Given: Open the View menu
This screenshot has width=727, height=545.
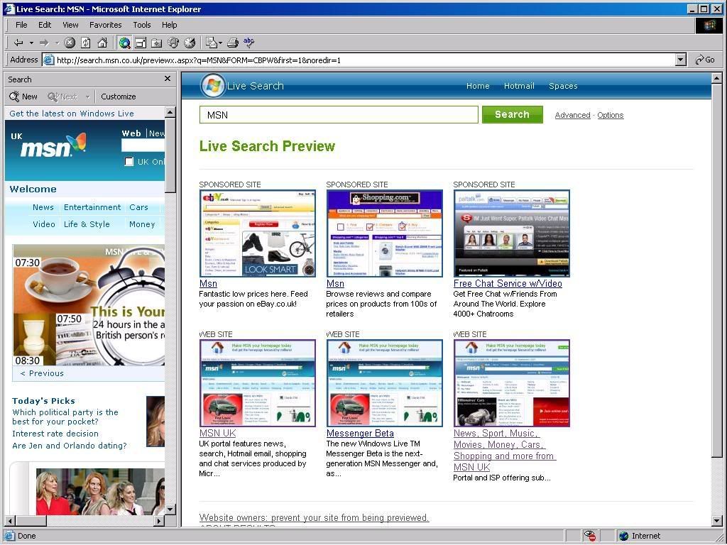Looking at the screenshot, I should [x=70, y=25].
